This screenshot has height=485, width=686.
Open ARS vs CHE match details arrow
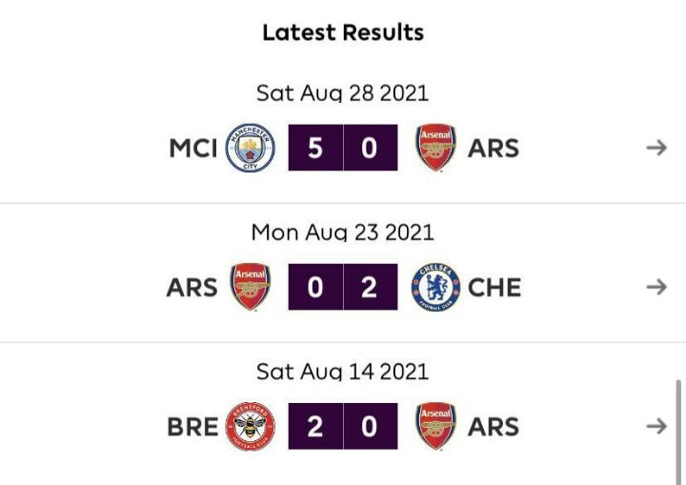[656, 287]
